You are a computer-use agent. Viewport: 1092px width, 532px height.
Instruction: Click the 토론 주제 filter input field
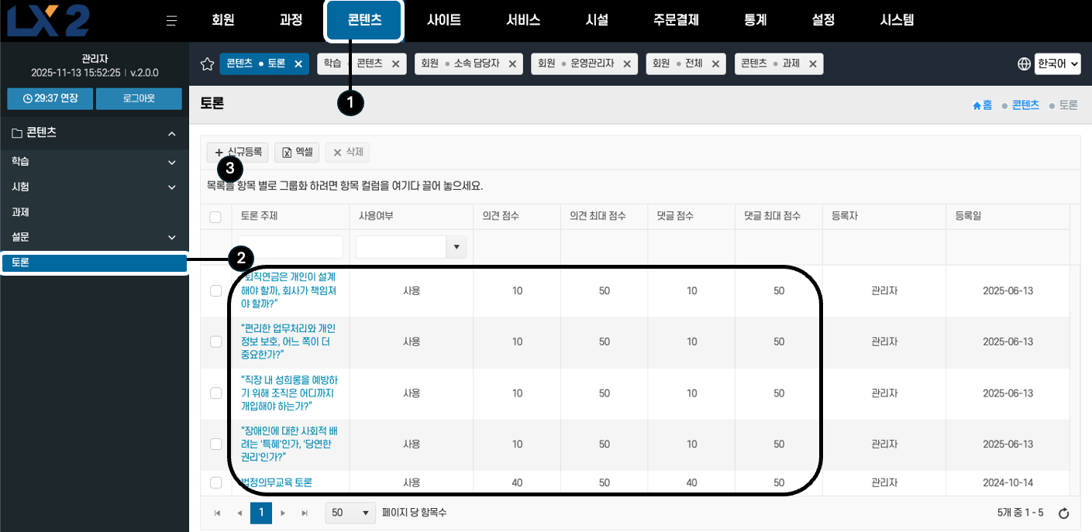click(x=291, y=247)
